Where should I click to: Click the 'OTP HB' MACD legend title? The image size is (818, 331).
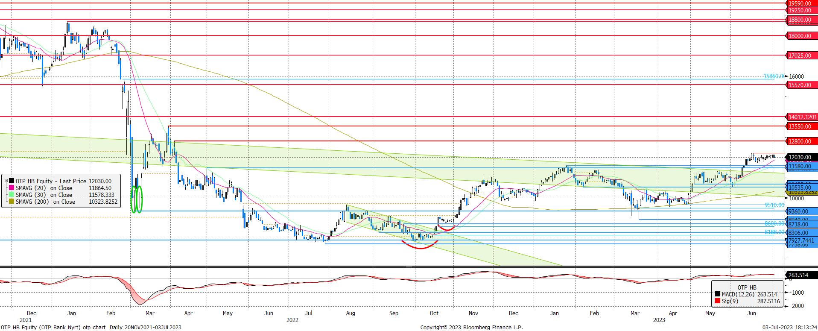[x=747, y=287]
